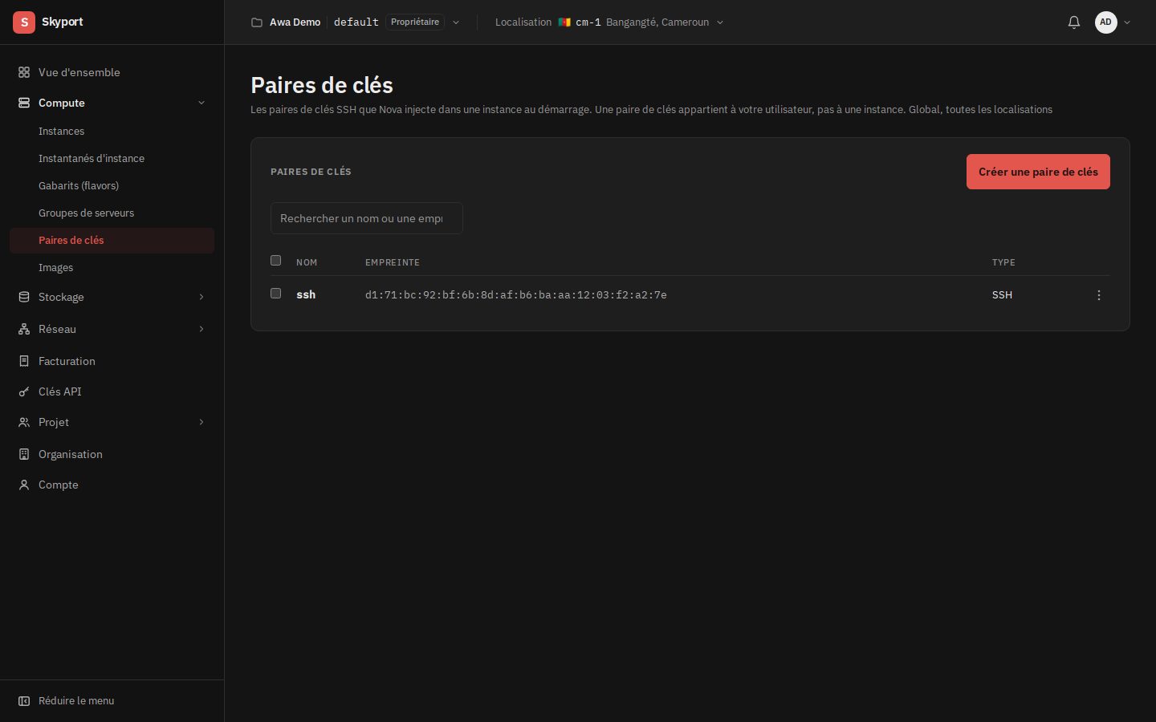Click the Cameroon flag icon
Screen dimensions: 1156x722
click(564, 22)
